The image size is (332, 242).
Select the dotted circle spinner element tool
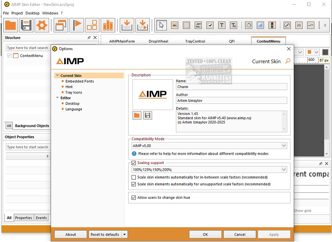[248, 26]
